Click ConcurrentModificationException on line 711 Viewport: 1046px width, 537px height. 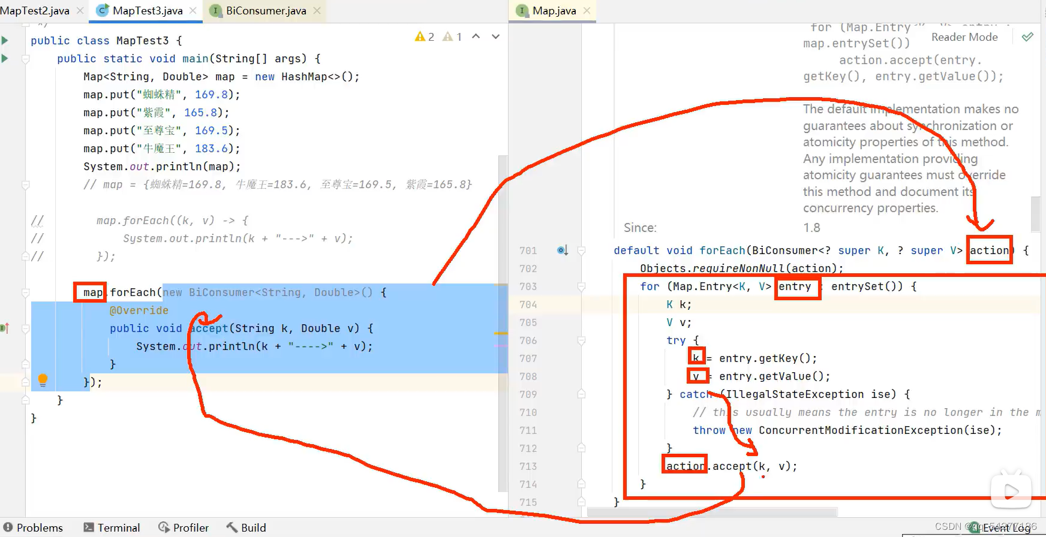pyautogui.click(x=861, y=430)
